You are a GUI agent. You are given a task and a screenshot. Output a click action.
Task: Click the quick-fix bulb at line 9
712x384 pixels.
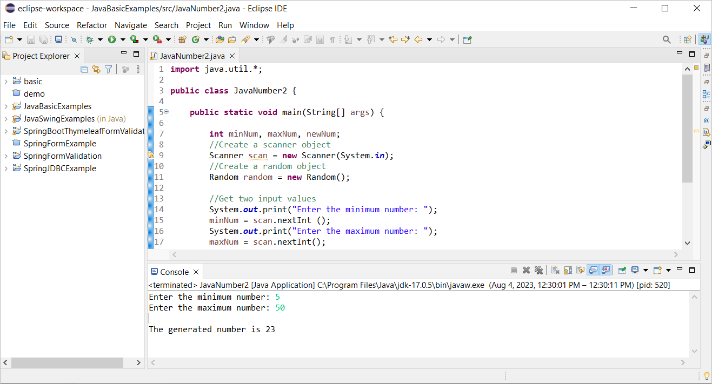tap(151, 155)
